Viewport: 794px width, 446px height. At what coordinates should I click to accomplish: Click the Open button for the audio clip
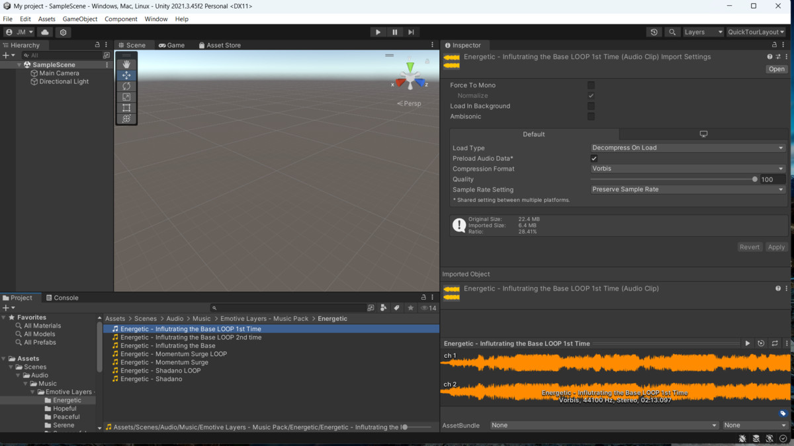[775, 69]
